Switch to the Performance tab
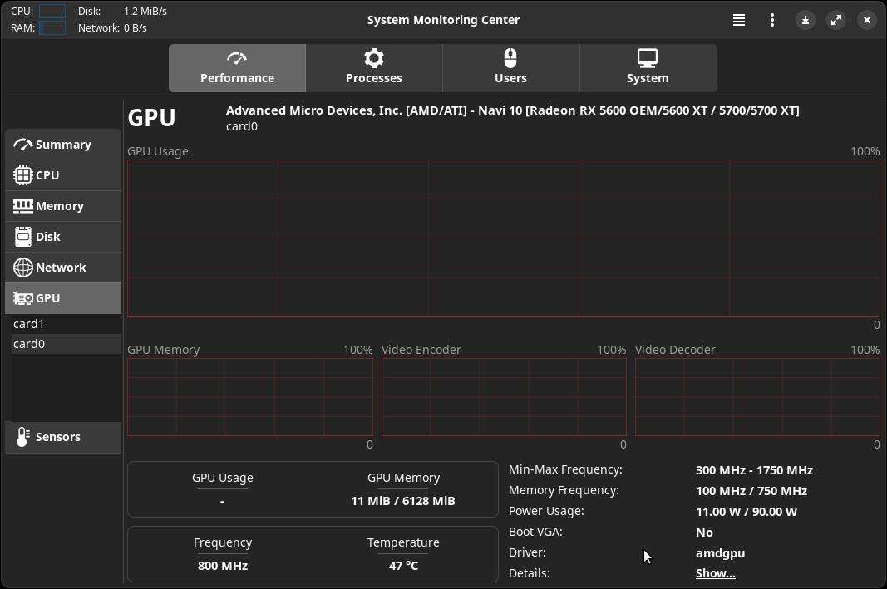The height and width of the screenshot is (589, 887). (x=237, y=68)
